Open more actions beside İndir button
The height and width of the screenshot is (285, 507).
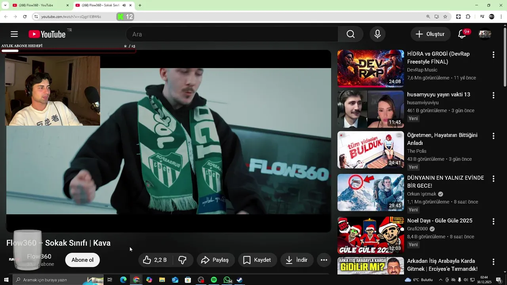click(x=324, y=260)
